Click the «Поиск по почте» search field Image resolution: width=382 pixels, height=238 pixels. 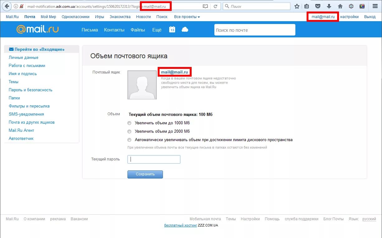pos(255,30)
